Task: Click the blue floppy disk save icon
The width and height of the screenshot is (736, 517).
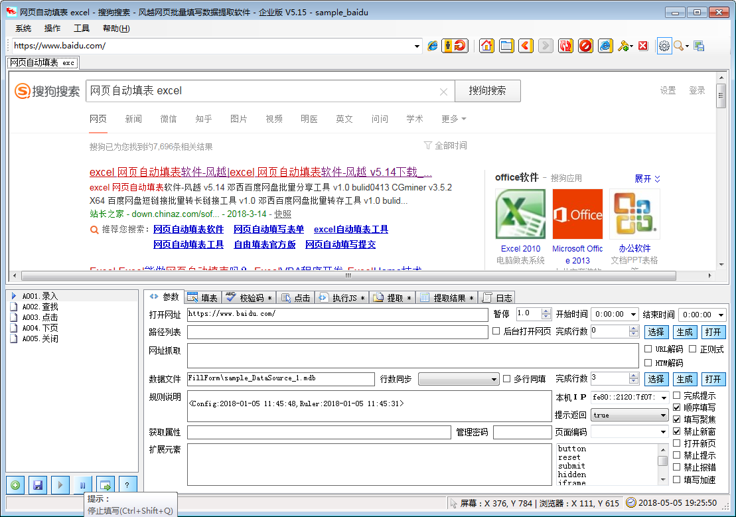Action: click(38, 485)
